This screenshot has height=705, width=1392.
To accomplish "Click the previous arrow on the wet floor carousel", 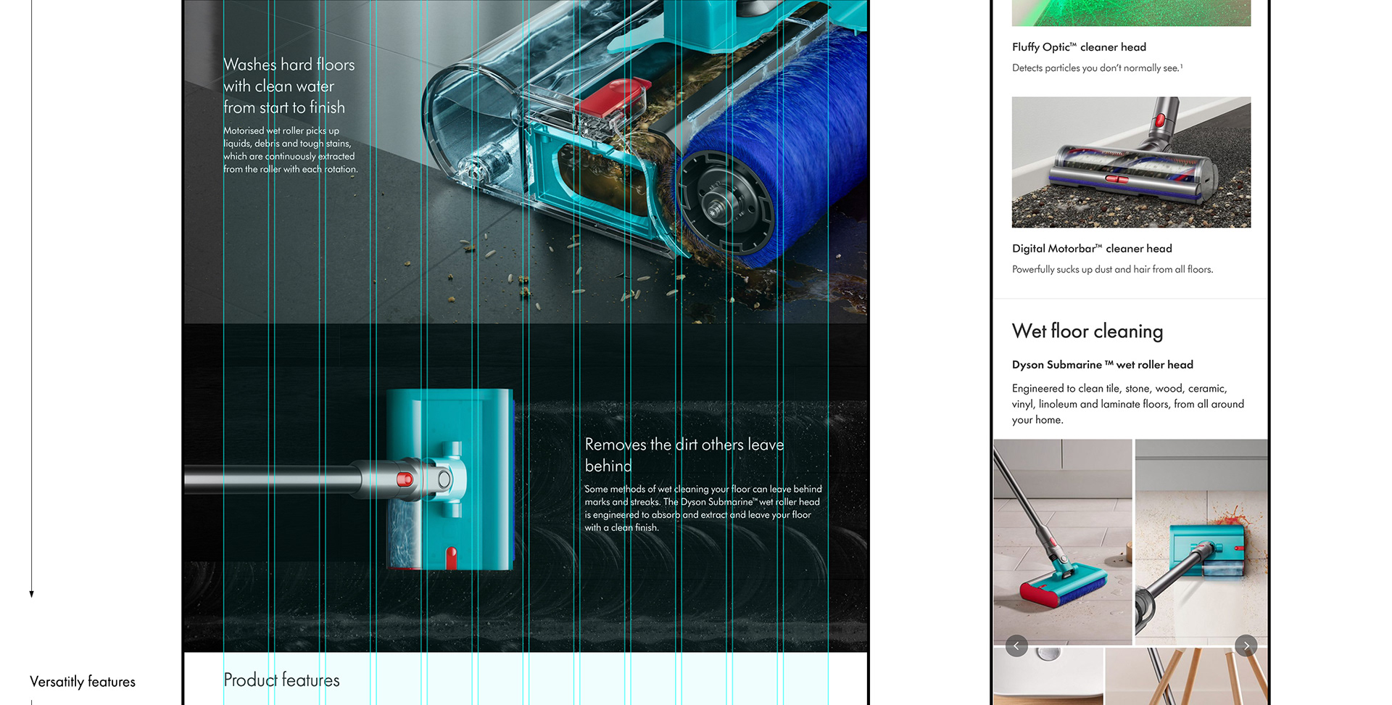I will (x=1016, y=646).
